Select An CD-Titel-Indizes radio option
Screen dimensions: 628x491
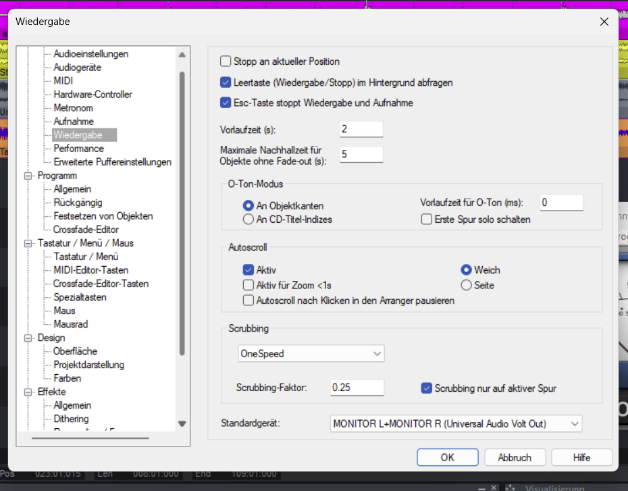[248, 219]
